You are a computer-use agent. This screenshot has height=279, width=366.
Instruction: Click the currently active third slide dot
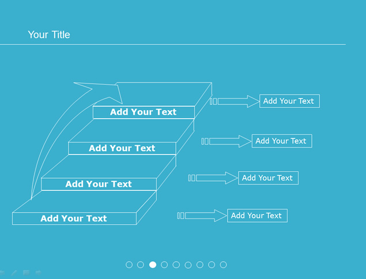point(153,265)
